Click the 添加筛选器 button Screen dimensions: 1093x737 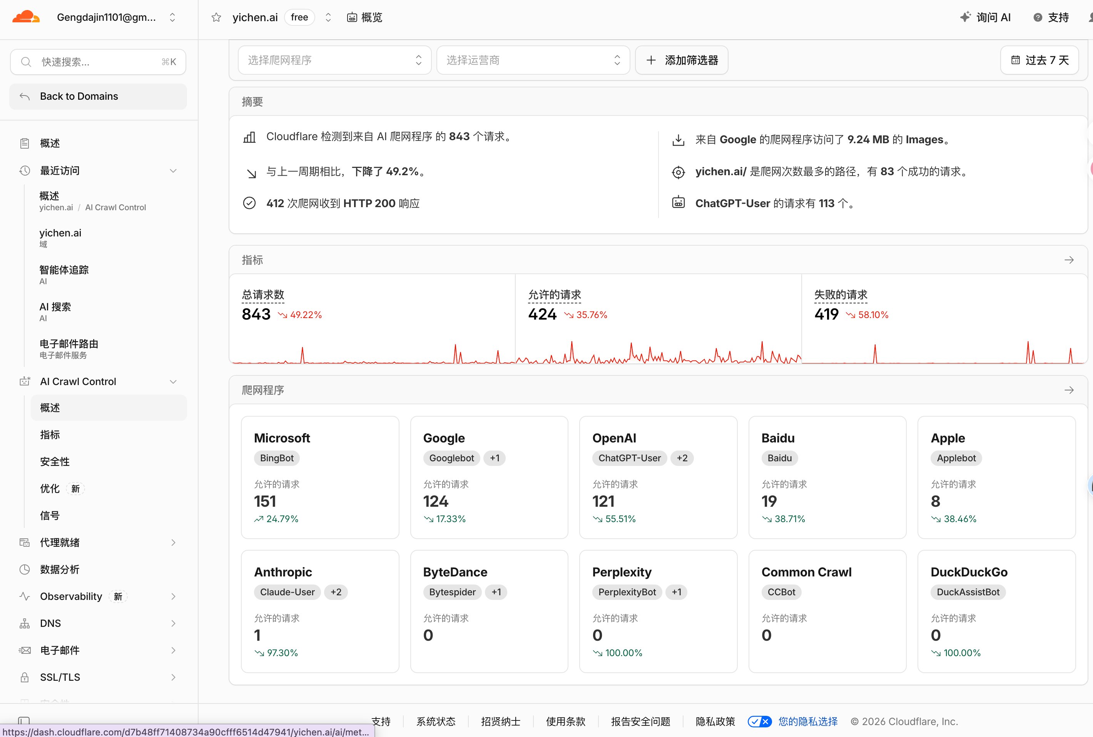[682, 60]
